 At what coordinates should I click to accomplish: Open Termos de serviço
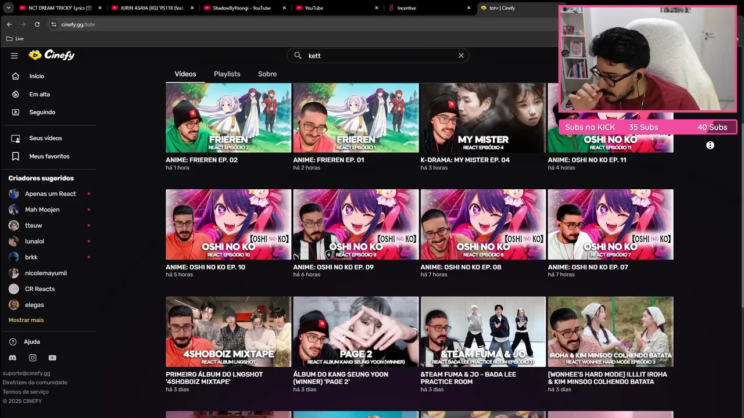26,392
